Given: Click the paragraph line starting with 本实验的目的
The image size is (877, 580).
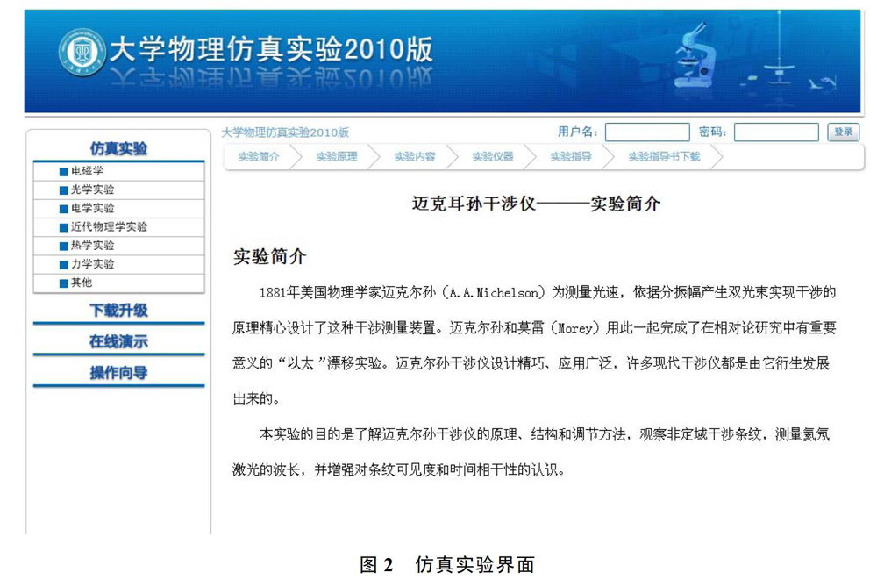Looking at the screenshot, I should coord(545,434).
